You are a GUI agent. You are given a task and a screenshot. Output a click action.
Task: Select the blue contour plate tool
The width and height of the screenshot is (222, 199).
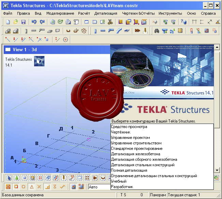[x=127, y=31]
